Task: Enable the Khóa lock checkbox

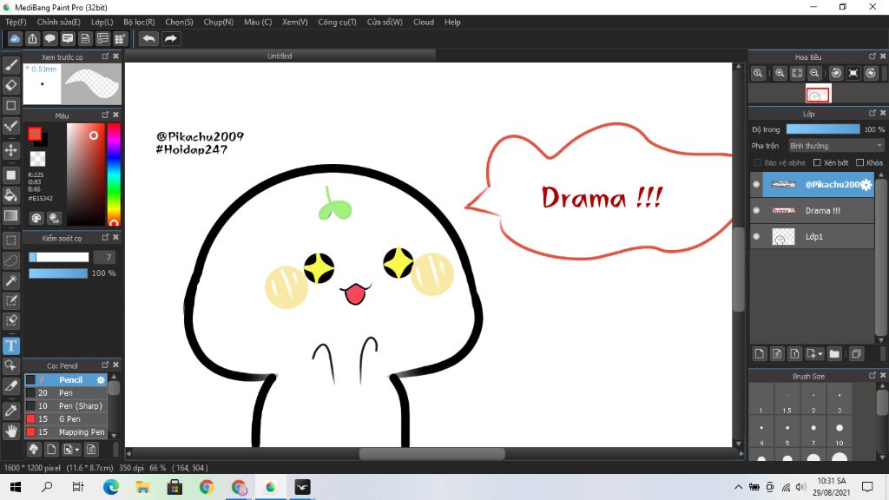Action: coord(859,162)
